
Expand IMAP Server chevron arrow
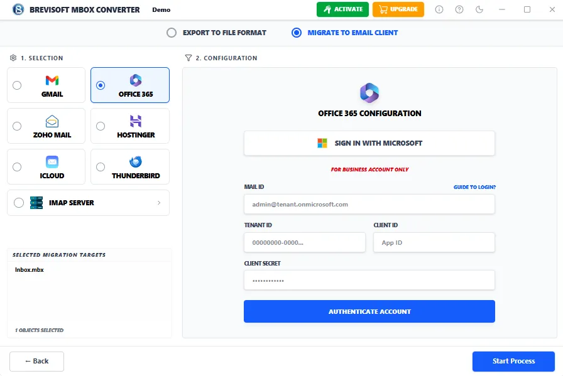tap(159, 203)
